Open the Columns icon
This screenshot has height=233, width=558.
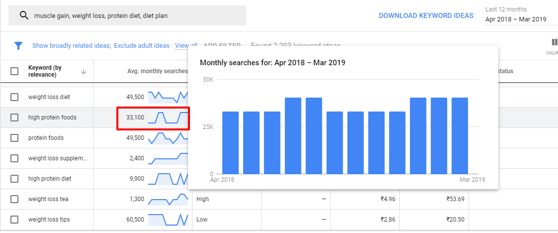point(554,42)
